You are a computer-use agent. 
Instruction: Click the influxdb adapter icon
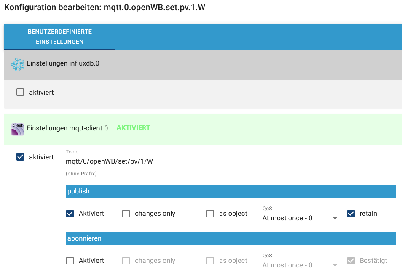tap(18, 64)
